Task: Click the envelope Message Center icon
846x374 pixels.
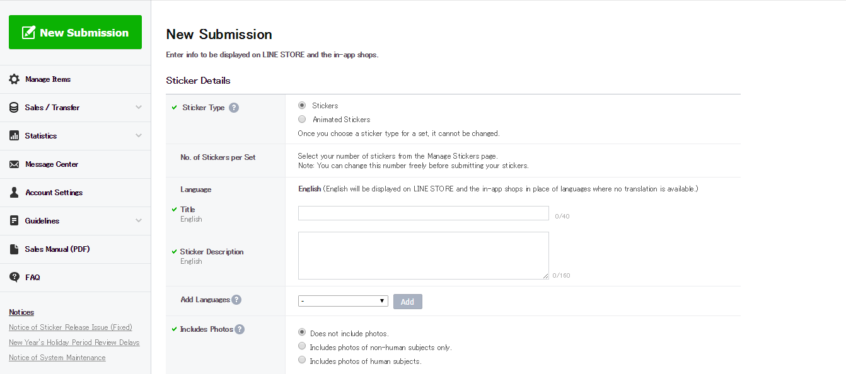Action: click(x=14, y=164)
